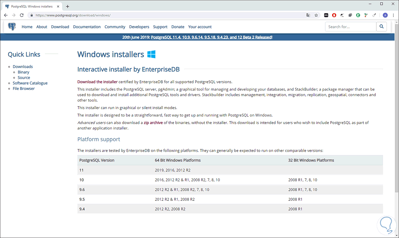Image resolution: width=399 pixels, height=238 pixels.
Task: Bookmark this page with the star icon
Action: [x=316, y=15]
